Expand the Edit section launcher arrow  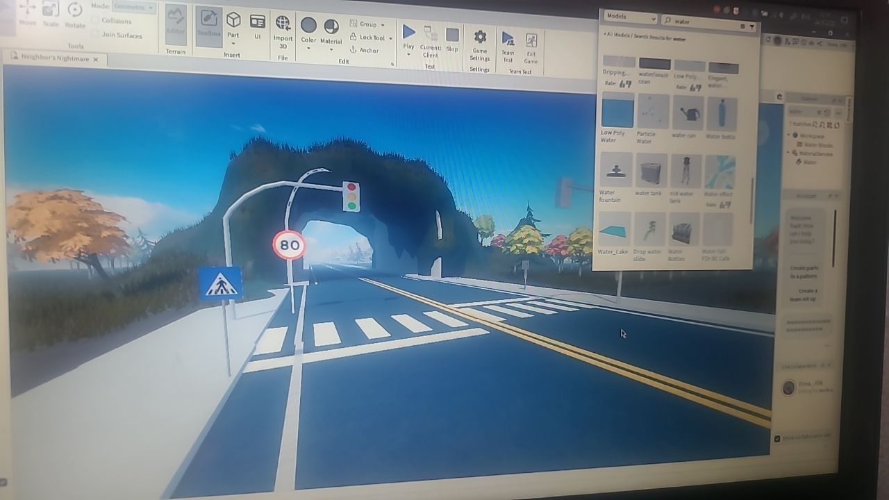click(392, 64)
